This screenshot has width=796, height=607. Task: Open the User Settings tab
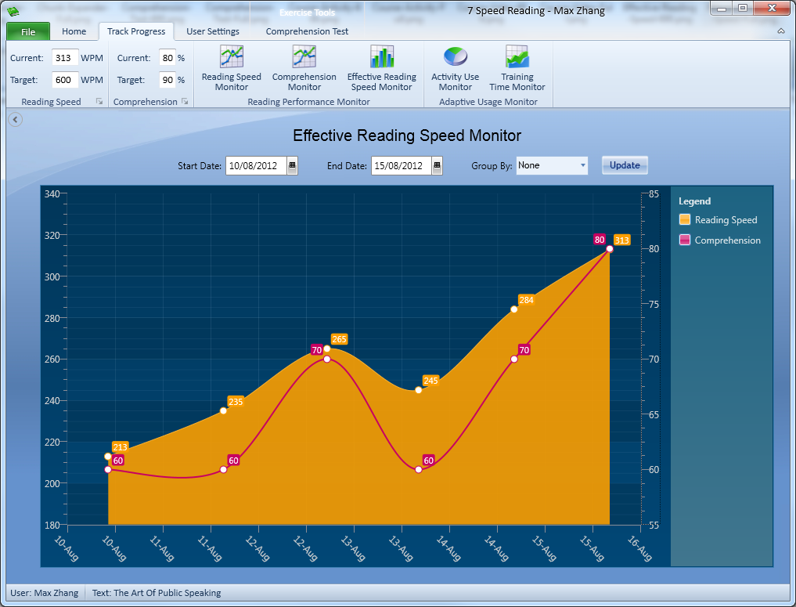pos(213,31)
